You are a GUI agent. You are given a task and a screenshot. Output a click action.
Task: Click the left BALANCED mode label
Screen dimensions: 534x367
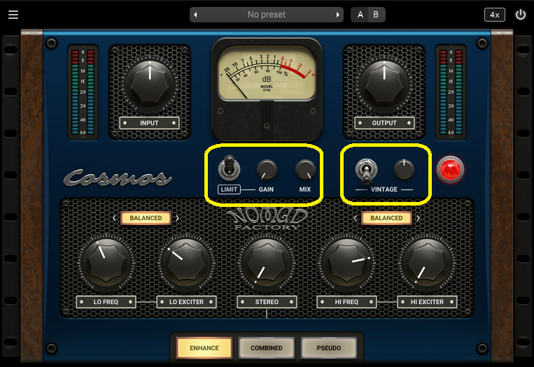[146, 218]
